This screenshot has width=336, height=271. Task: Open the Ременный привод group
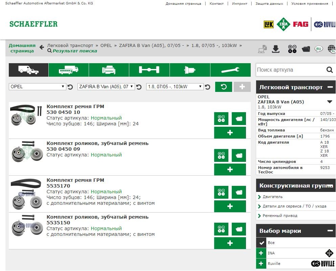coord(280,216)
